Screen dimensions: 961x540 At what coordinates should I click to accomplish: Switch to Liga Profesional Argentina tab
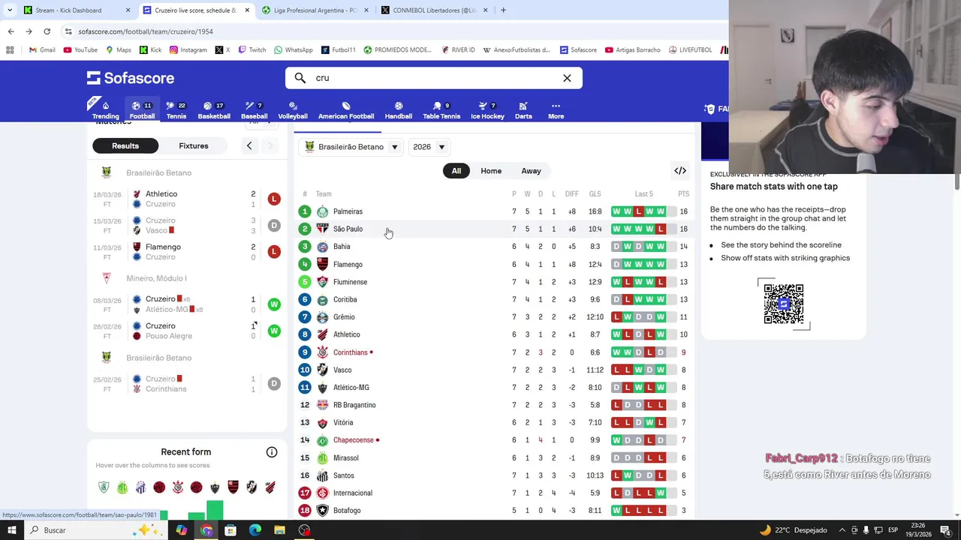click(315, 10)
